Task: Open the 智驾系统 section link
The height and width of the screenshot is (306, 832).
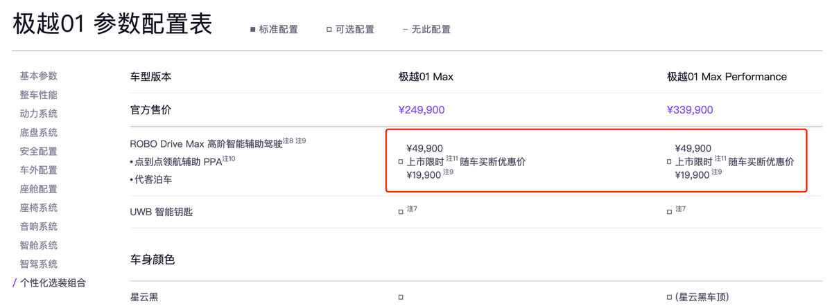Action: click(39, 264)
